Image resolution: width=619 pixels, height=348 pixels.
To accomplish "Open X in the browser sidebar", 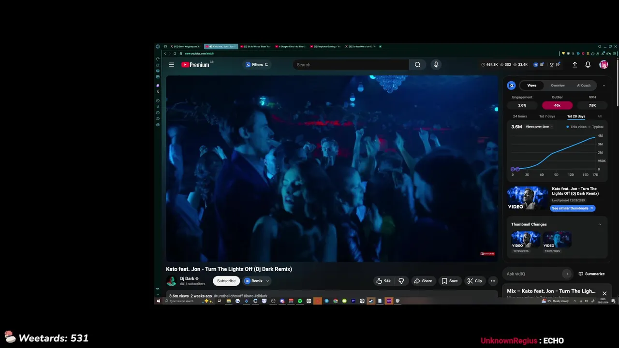I will 158,91.
